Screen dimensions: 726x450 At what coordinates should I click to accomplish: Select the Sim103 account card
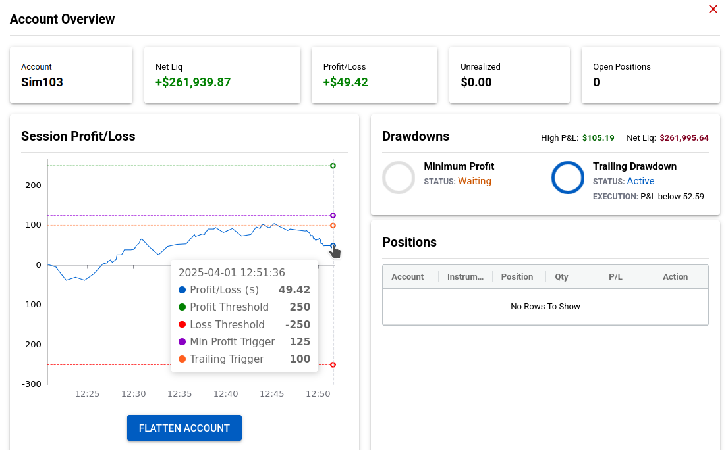[x=71, y=75]
